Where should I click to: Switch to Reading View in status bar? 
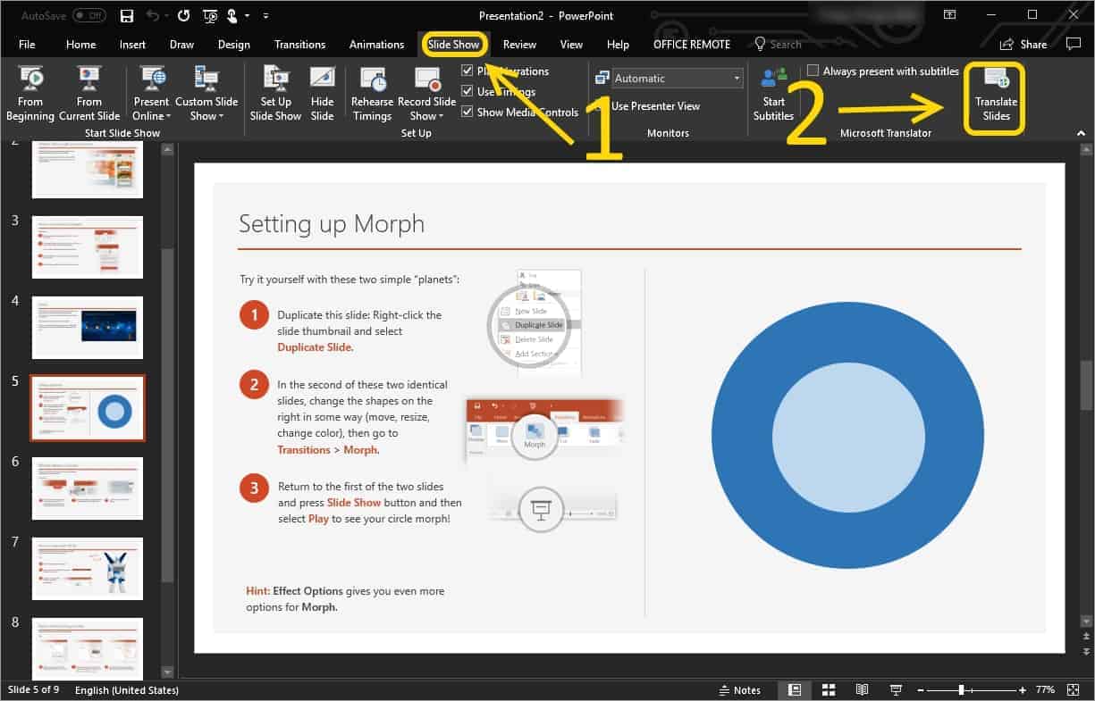pyautogui.click(x=862, y=690)
